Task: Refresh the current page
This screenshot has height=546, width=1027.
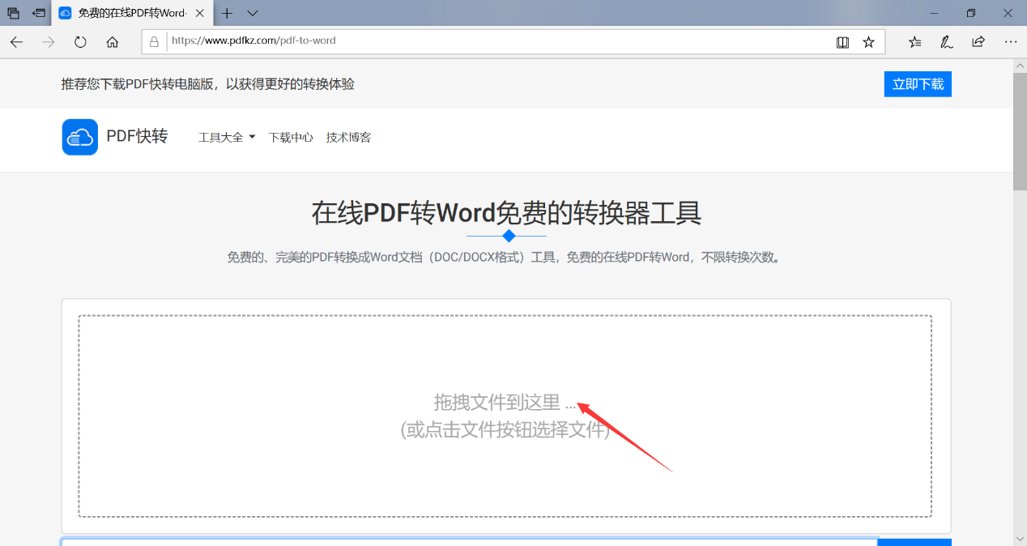Action: pyautogui.click(x=80, y=42)
